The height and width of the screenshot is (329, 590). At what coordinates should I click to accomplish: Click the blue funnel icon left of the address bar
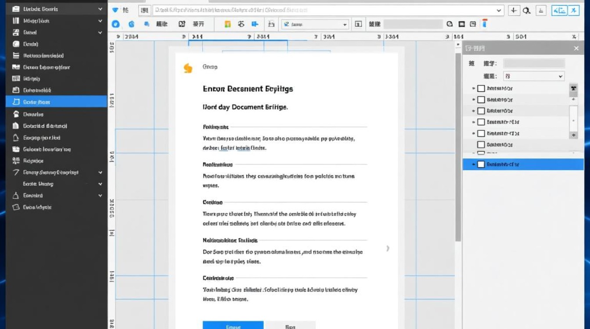tap(115, 10)
